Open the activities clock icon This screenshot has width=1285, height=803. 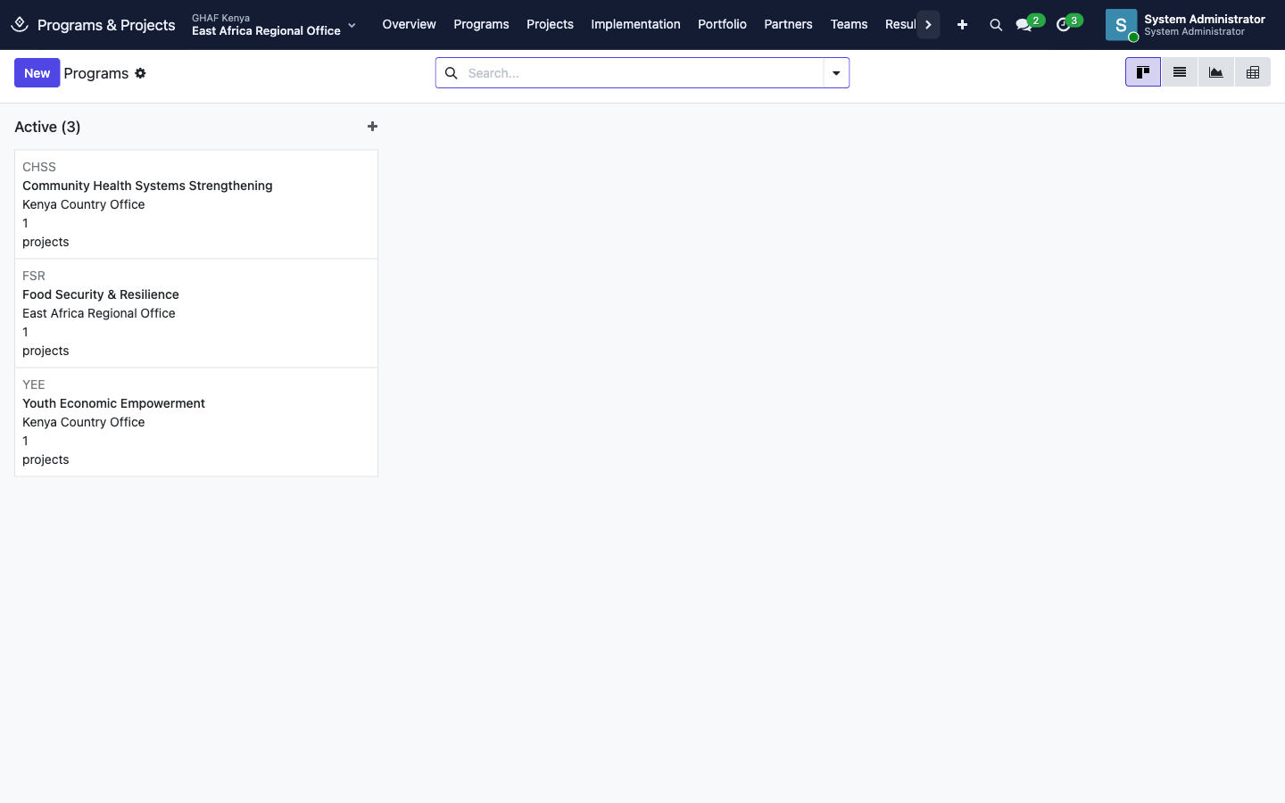tap(1063, 25)
